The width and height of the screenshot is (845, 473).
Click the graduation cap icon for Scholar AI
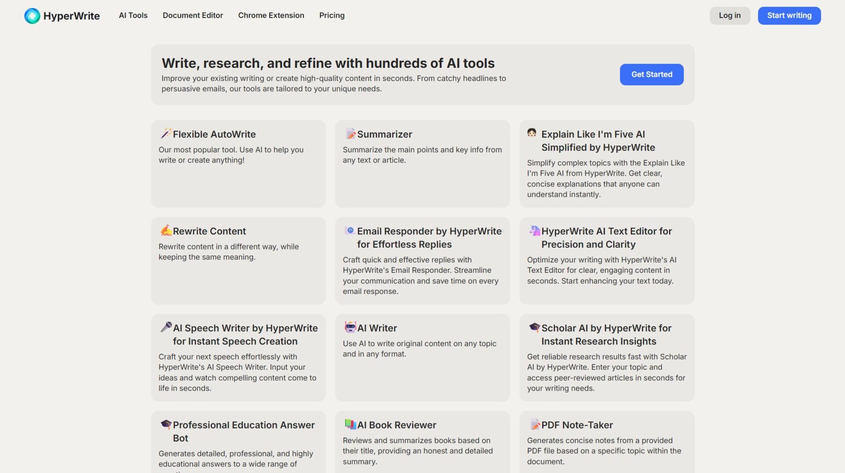534,327
